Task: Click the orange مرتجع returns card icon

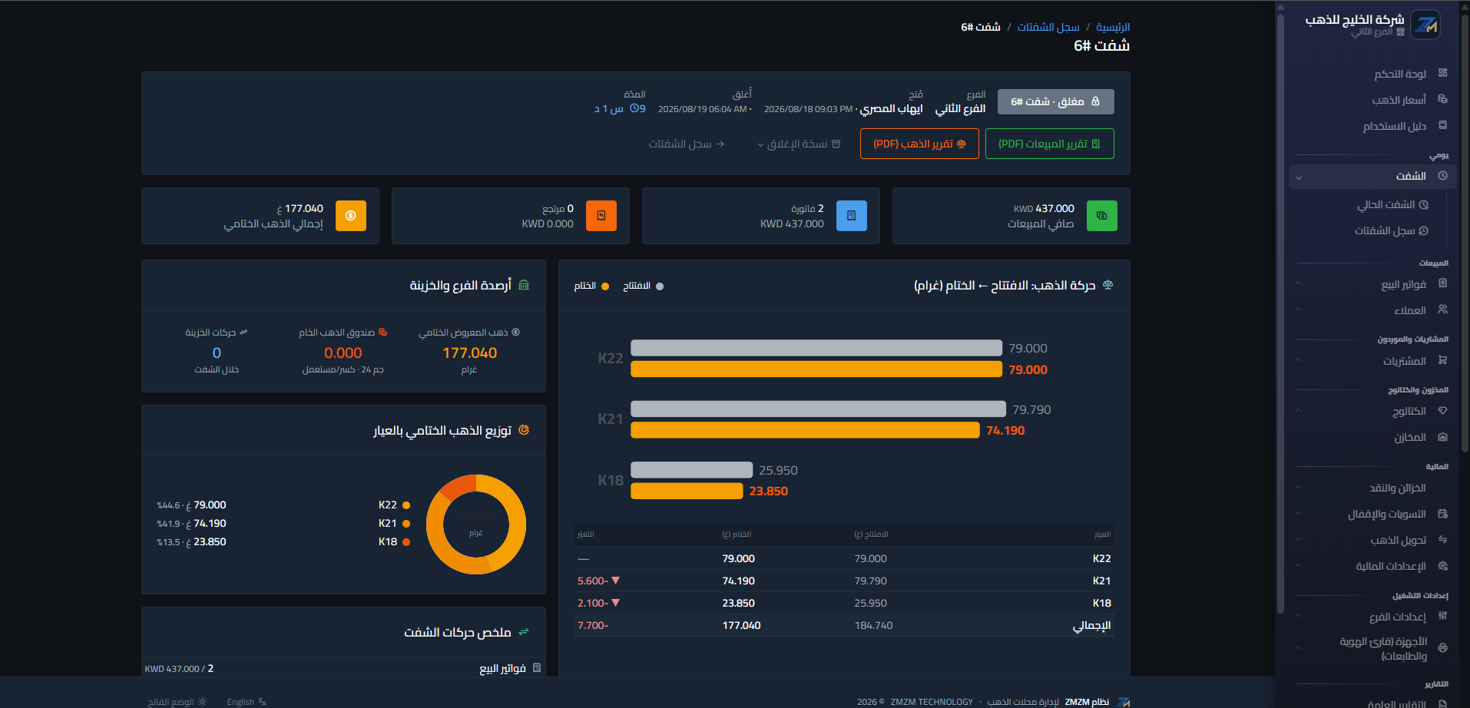Action: click(x=601, y=216)
